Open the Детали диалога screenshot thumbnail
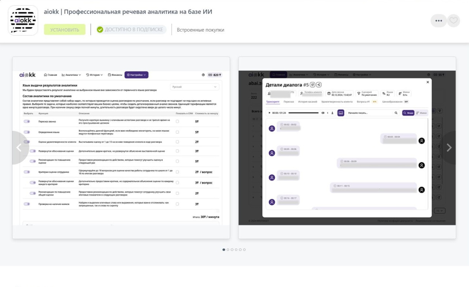The height and width of the screenshot is (287, 469). tap(347, 148)
